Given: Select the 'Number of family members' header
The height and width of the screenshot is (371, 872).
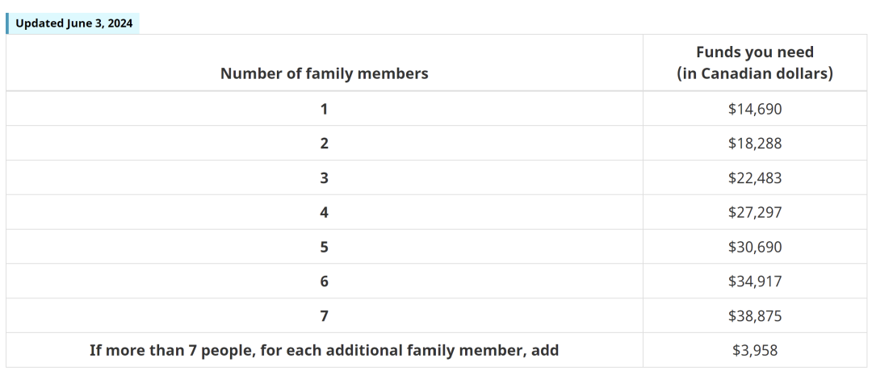Looking at the screenshot, I should click(325, 73).
